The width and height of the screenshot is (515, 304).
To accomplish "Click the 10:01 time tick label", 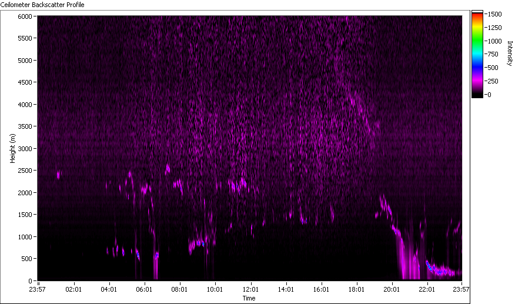I will [x=215, y=289].
